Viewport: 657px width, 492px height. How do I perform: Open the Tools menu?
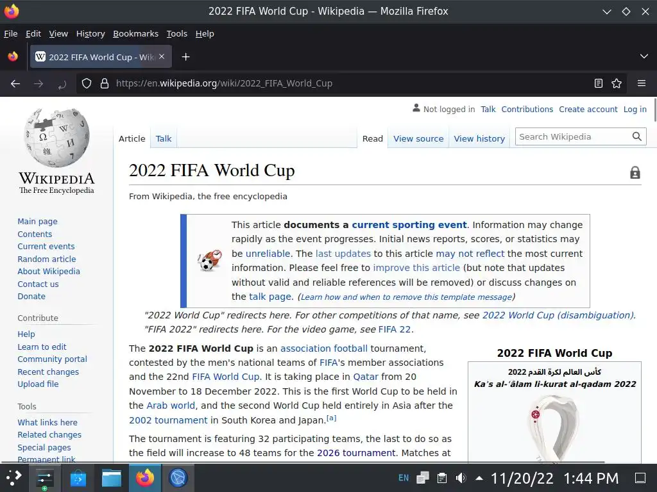click(x=177, y=33)
